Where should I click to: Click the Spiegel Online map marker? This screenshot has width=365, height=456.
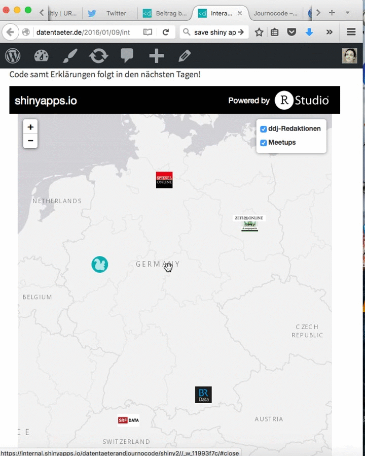[164, 180]
